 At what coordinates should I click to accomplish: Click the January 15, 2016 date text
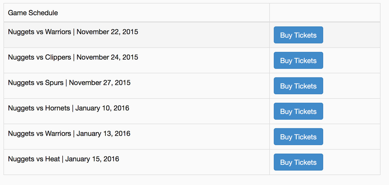(92, 159)
